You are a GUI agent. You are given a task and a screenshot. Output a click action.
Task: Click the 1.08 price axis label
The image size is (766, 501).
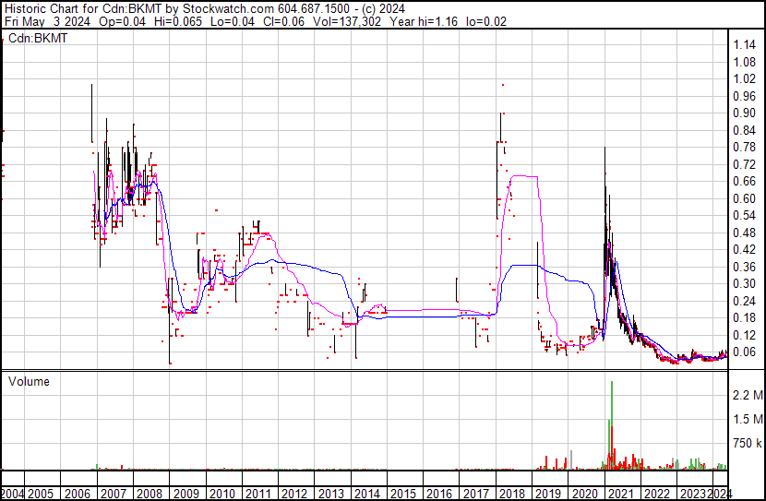[x=745, y=62]
